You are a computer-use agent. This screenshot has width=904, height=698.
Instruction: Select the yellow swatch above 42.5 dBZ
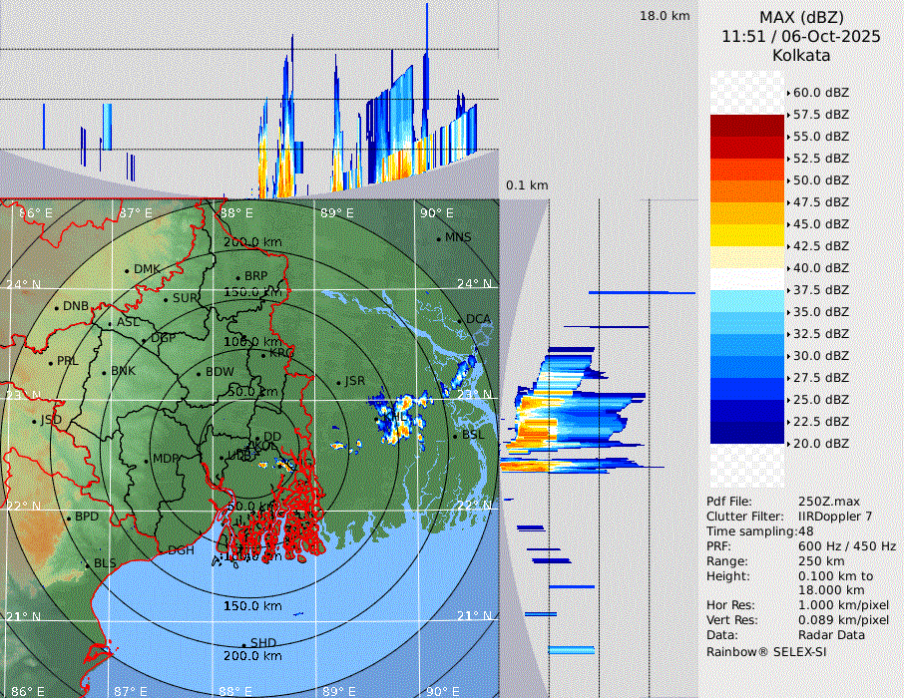(746, 234)
